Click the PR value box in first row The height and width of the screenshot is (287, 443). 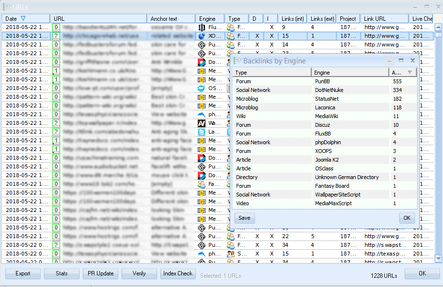pyautogui.click(x=57, y=27)
